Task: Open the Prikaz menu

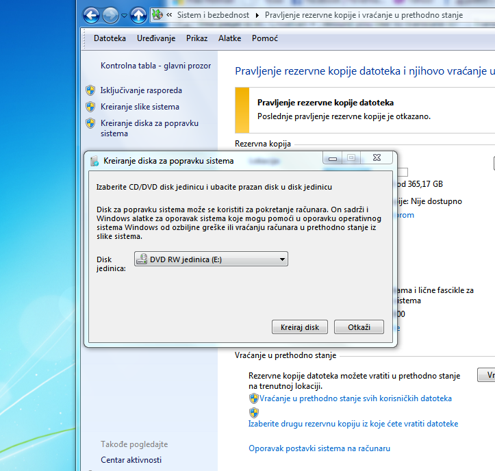Action: pos(196,38)
